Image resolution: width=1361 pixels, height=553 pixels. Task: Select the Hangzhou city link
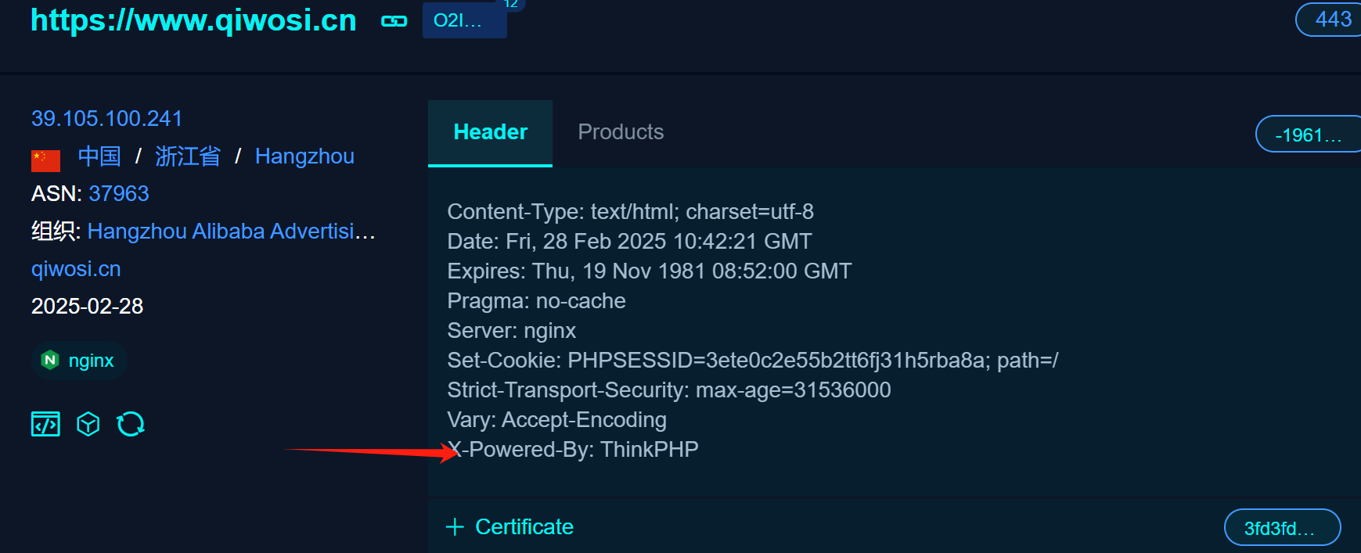point(304,156)
